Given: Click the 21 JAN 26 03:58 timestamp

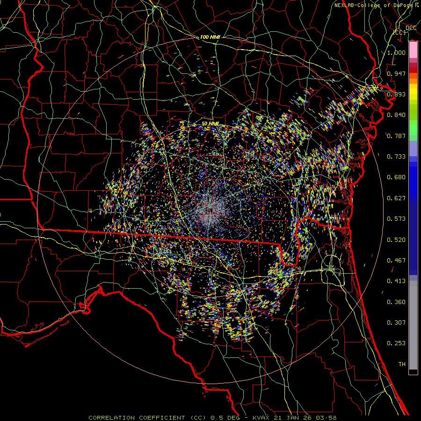Looking at the screenshot, I should tap(305, 418).
